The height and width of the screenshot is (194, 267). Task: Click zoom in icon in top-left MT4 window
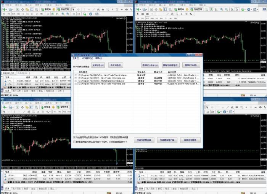click(63, 14)
